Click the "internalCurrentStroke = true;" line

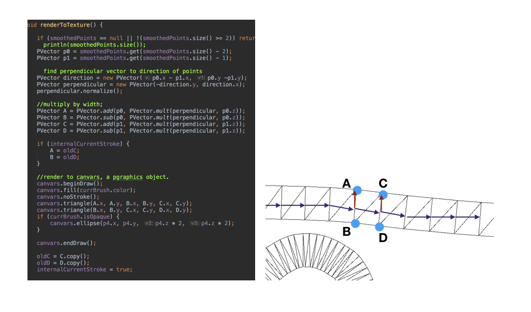pos(85,270)
